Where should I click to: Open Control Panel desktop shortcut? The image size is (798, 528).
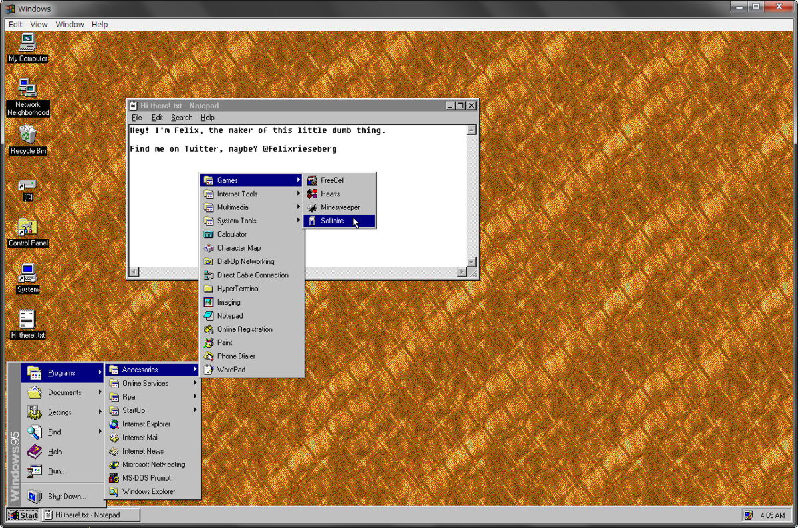[27, 233]
